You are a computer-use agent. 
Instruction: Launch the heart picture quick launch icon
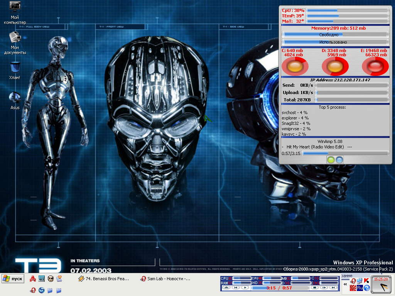pos(59,279)
